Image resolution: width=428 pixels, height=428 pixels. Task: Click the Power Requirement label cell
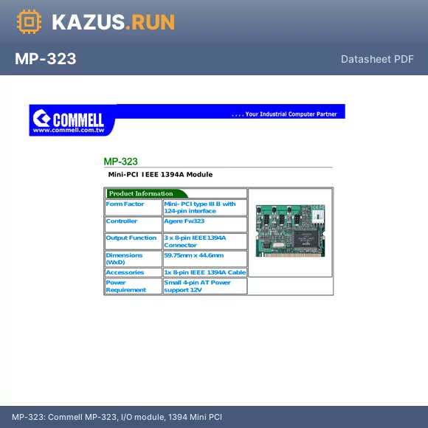coord(134,286)
